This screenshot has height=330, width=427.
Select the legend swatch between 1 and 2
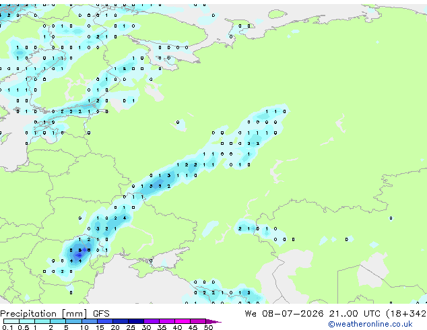[x=42, y=321]
